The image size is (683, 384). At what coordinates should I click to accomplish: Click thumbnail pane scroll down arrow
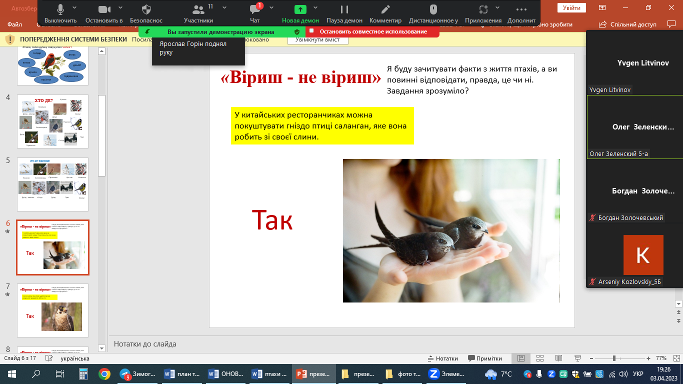pos(101,348)
